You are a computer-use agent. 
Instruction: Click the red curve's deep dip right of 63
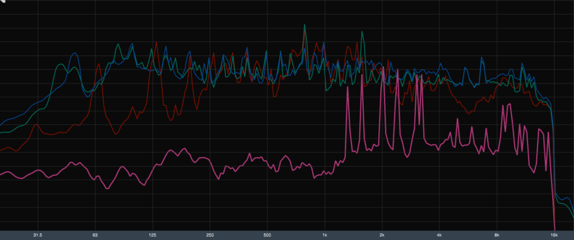(x=115, y=134)
